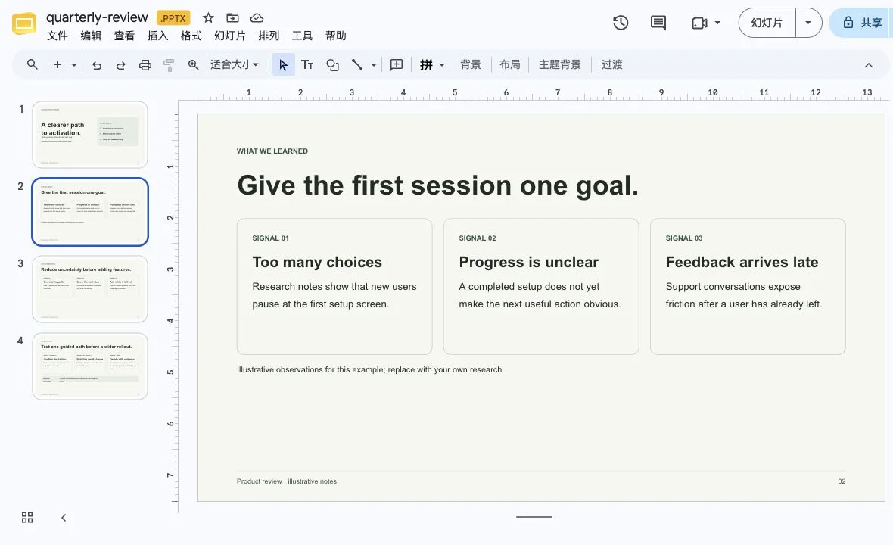Screen dimensions: 893x545
Task: Hide the menus with the up chevron
Action: pos(869,65)
